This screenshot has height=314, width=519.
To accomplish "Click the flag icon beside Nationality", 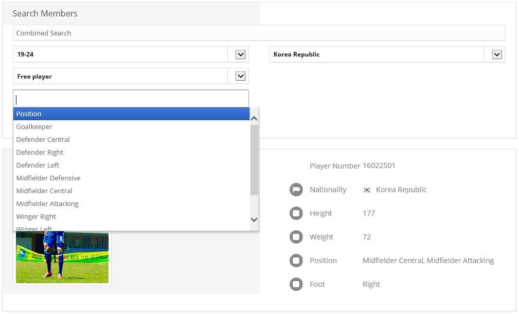I will click(x=296, y=190).
